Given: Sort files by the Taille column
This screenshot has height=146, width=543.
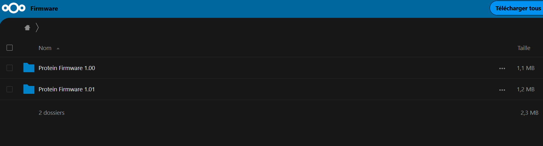Looking at the screenshot, I should click(524, 48).
